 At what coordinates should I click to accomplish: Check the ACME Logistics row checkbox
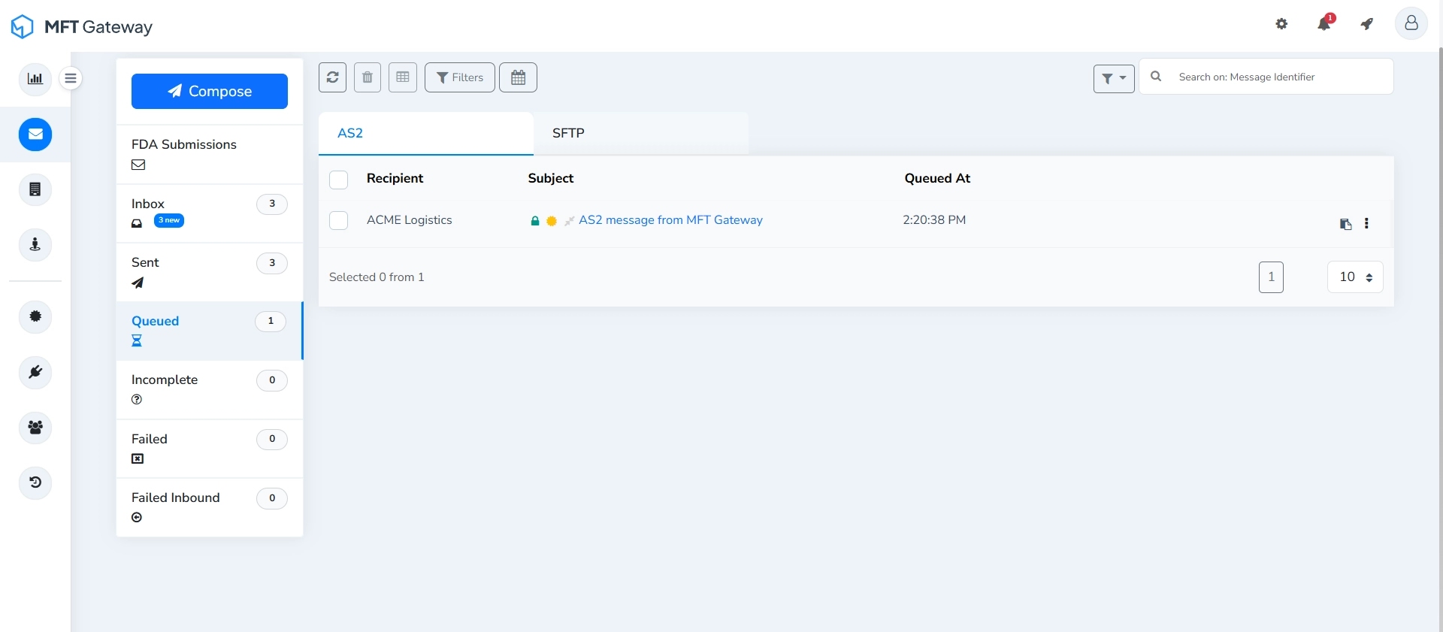pyautogui.click(x=339, y=220)
